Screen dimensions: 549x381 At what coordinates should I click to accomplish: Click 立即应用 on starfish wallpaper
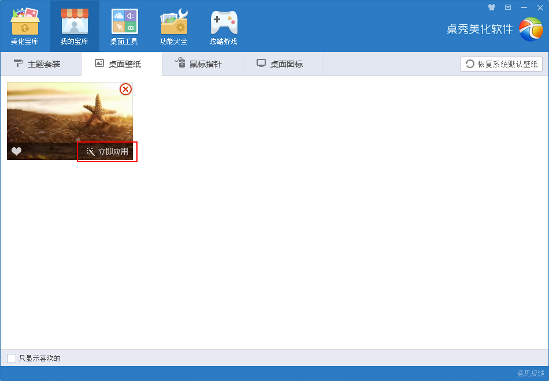click(107, 151)
